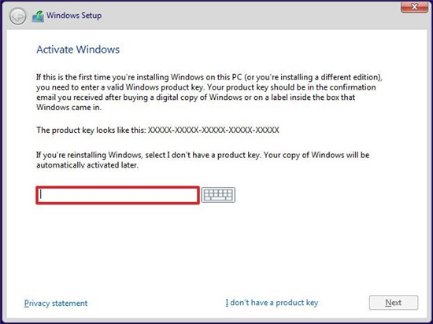The width and height of the screenshot is (433, 324).
Task: Click the empty gray title bar area
Action: tap(249, 17)
